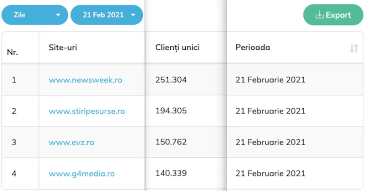Click the Export download icon
This screenshot has height=191, width=366.
click(x=319, y=15)
